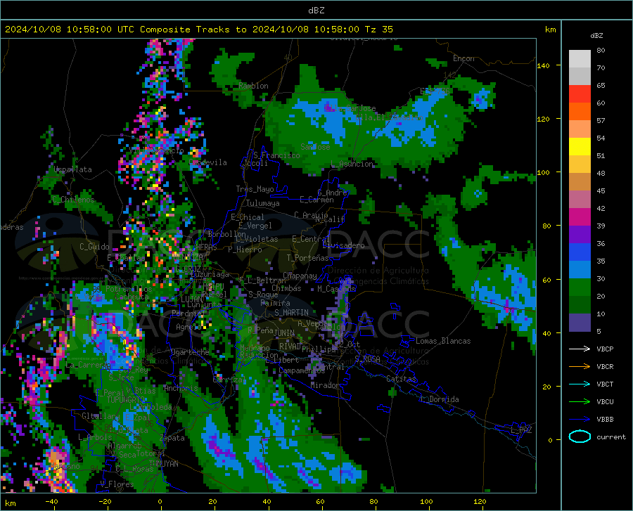The width and height of the screenshot is (633, 511).
Task: Click the 'VBBB' legend label
Action: (x=605, y=420)
